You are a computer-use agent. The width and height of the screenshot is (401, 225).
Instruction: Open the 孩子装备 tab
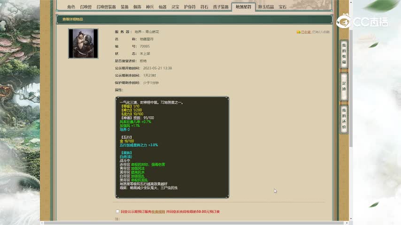[x=221, y=7]
